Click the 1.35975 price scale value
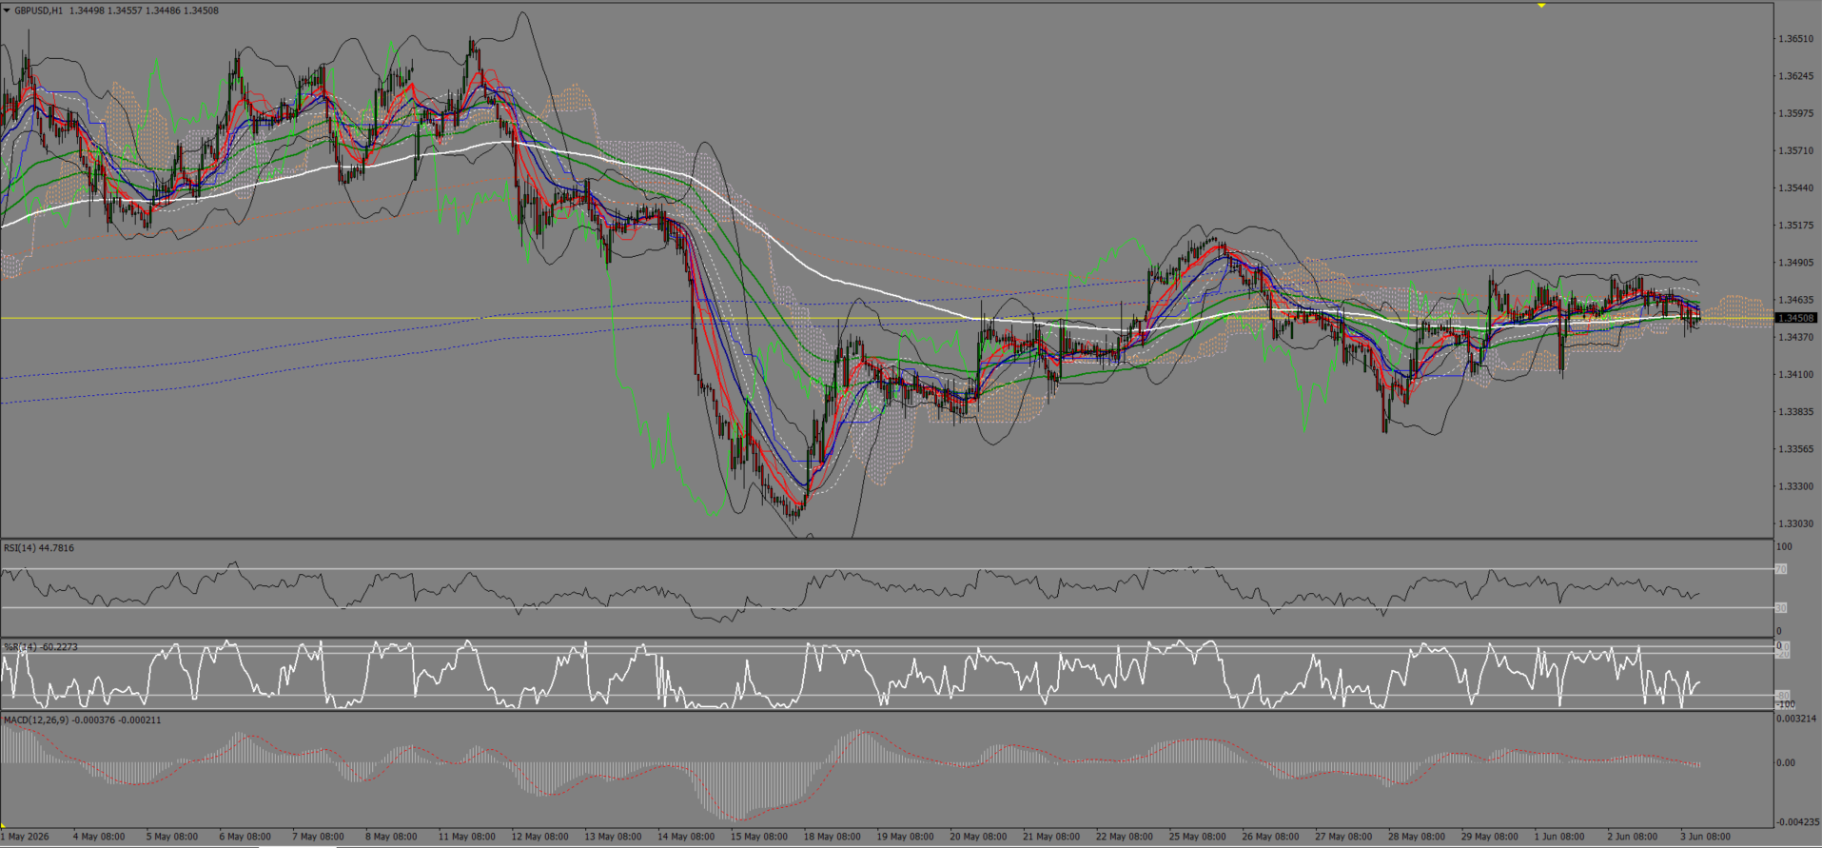 click(1796, 113)
